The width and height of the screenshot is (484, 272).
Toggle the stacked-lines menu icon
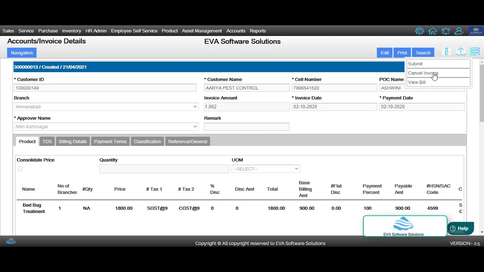[475, 52]
